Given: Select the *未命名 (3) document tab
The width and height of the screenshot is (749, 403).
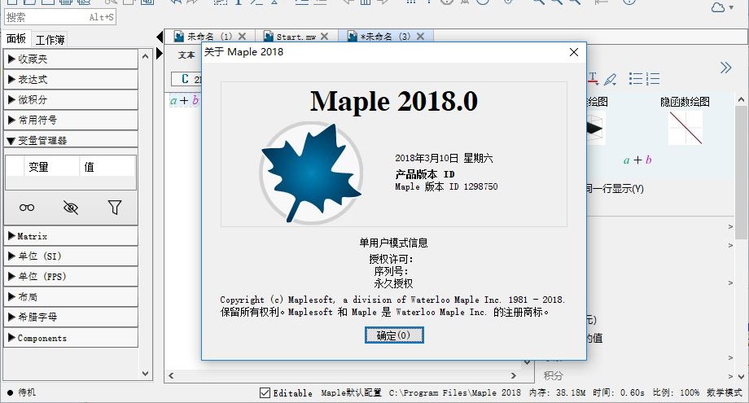Looking at the screenshot, I should [386, 37].
